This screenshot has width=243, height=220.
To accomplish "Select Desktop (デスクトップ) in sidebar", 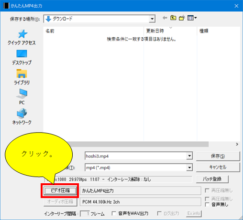I will tap(22, 57).
